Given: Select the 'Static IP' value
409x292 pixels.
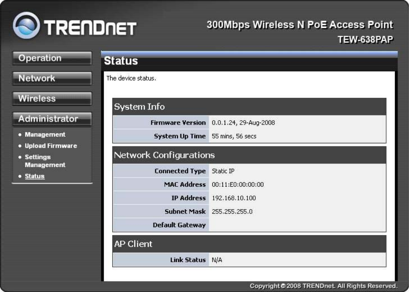Looking at the screenshot, I should [x=223, y=171].
